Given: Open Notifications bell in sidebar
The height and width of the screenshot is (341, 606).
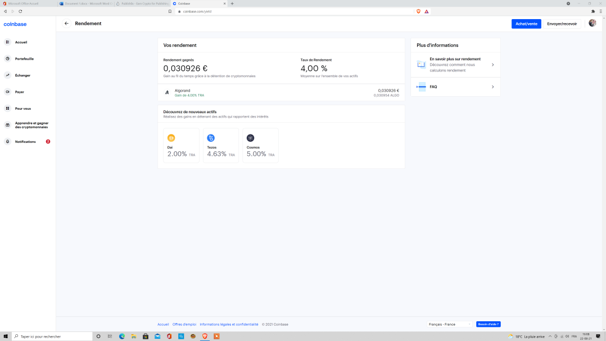Looking at the screenshot, I should click(x=7, y=142).
